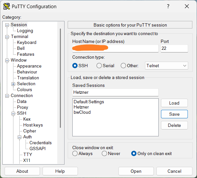Open the Behaviour settings category
The width and height of the screenshot is (197, 178).
[x=27, y=72]
